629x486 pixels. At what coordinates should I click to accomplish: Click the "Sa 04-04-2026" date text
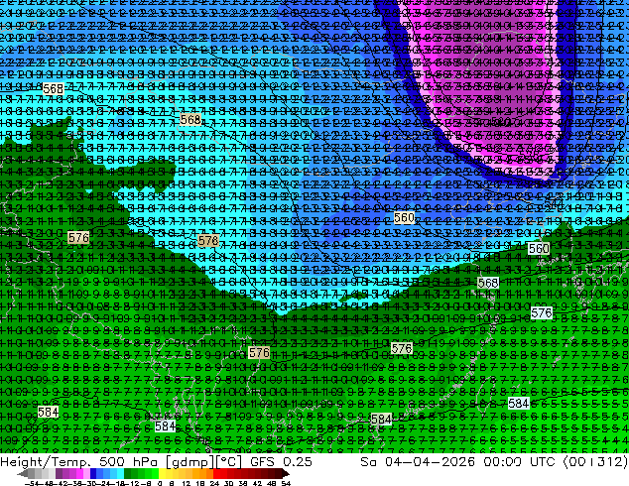[418, 461]
